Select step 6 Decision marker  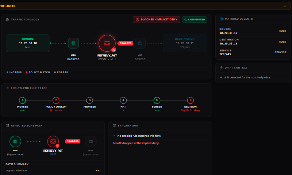[x=190, y=100]
